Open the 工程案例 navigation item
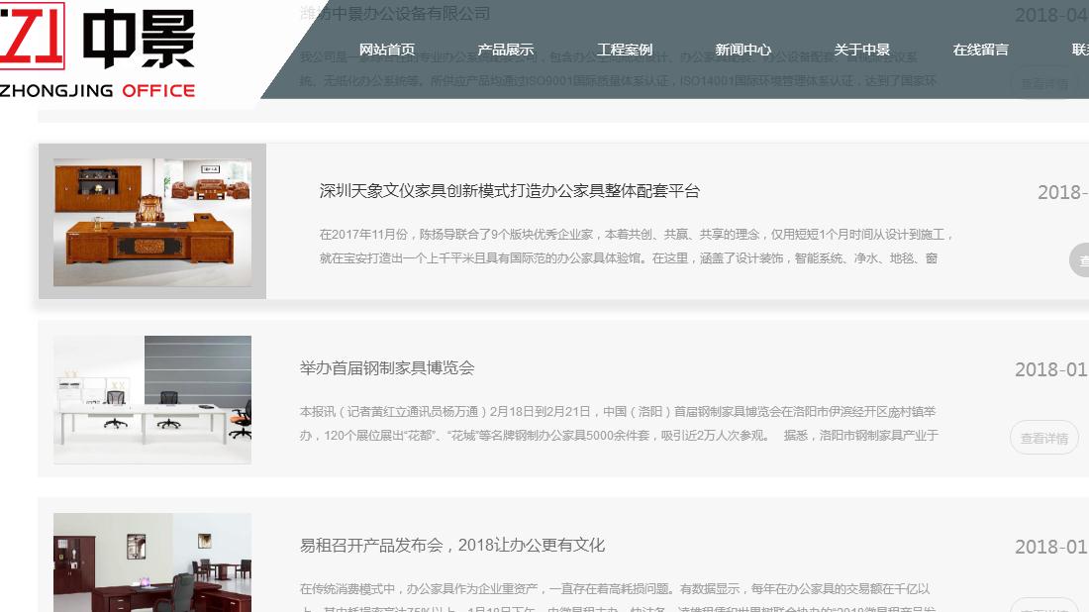The width and height of the screenshot is (1089, 612). pos(625,49)
